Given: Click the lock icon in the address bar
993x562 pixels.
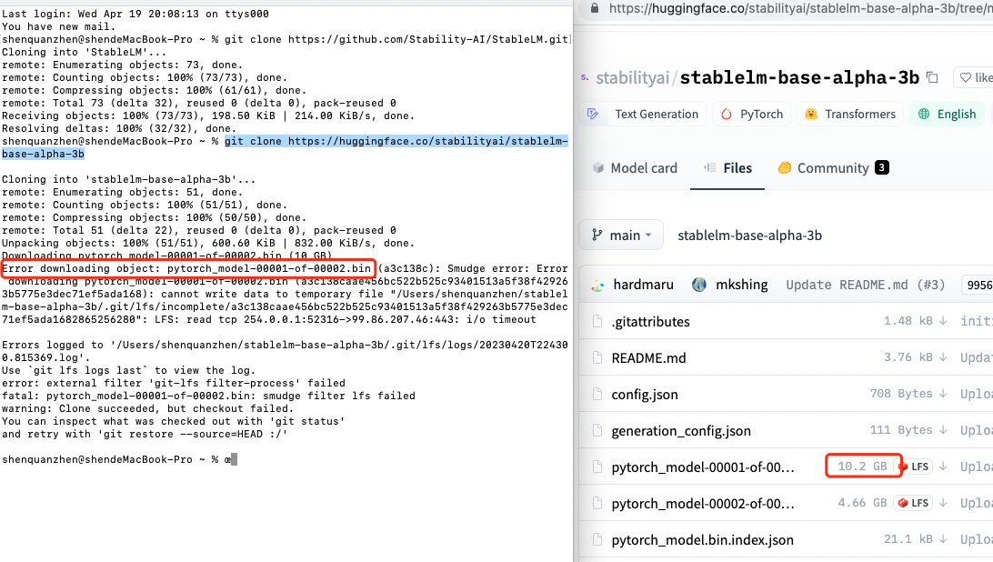Looking at the screenshot, I should (x=594, y=8).
